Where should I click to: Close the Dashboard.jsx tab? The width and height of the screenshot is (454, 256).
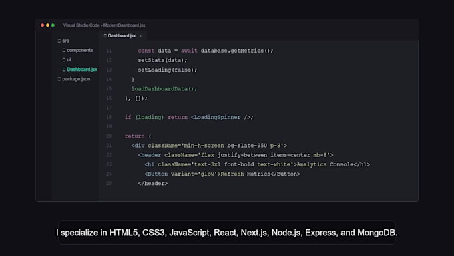(140, 36)
